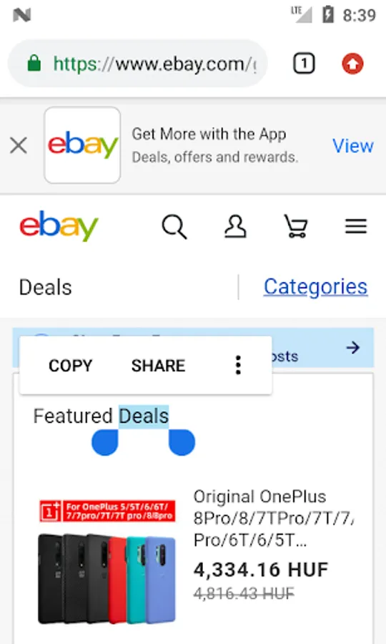The height and width of the screenshot is (644, 386).
Task: Select SHARE in the text selection menu
Action: 159,366
